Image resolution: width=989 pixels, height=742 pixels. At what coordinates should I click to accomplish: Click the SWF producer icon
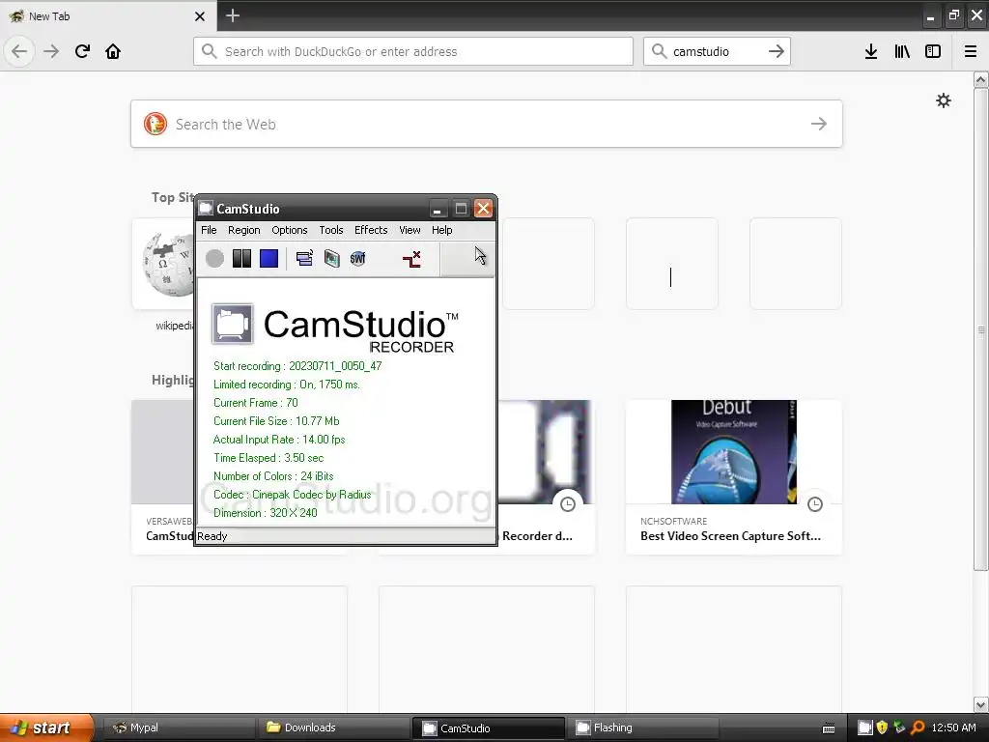[357, 258]
